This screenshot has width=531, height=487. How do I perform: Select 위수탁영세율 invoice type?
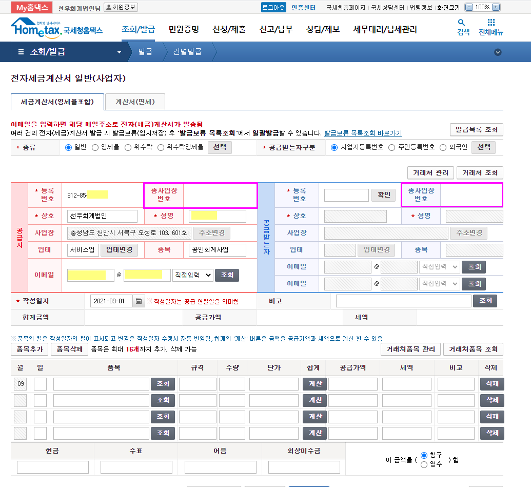point(161,147)
